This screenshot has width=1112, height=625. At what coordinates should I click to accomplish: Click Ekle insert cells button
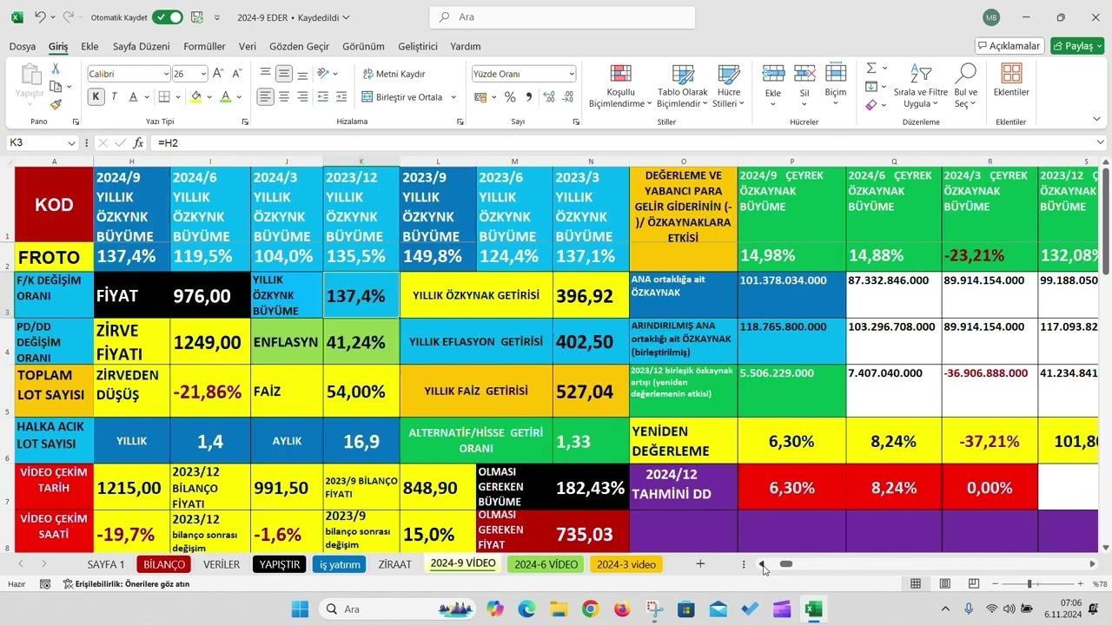pos(773,84)
